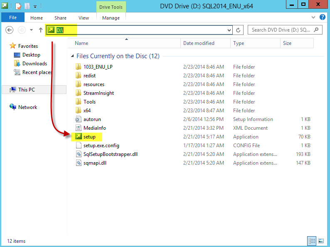Select the Tools folder icon
The height and width of the screenshot is (247, 330).
point(78,102)
